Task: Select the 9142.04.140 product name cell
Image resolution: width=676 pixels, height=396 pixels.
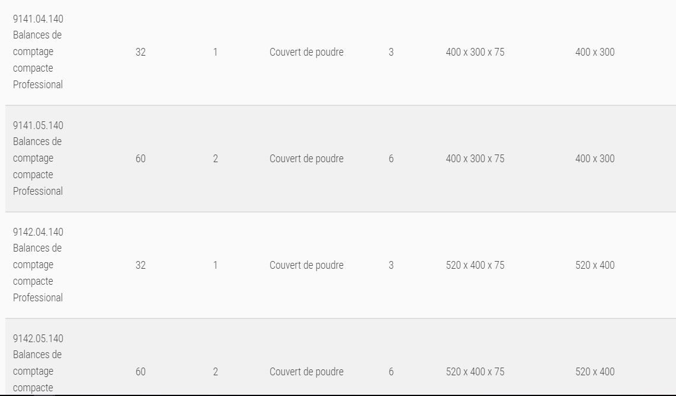Action: click(38, 265)
